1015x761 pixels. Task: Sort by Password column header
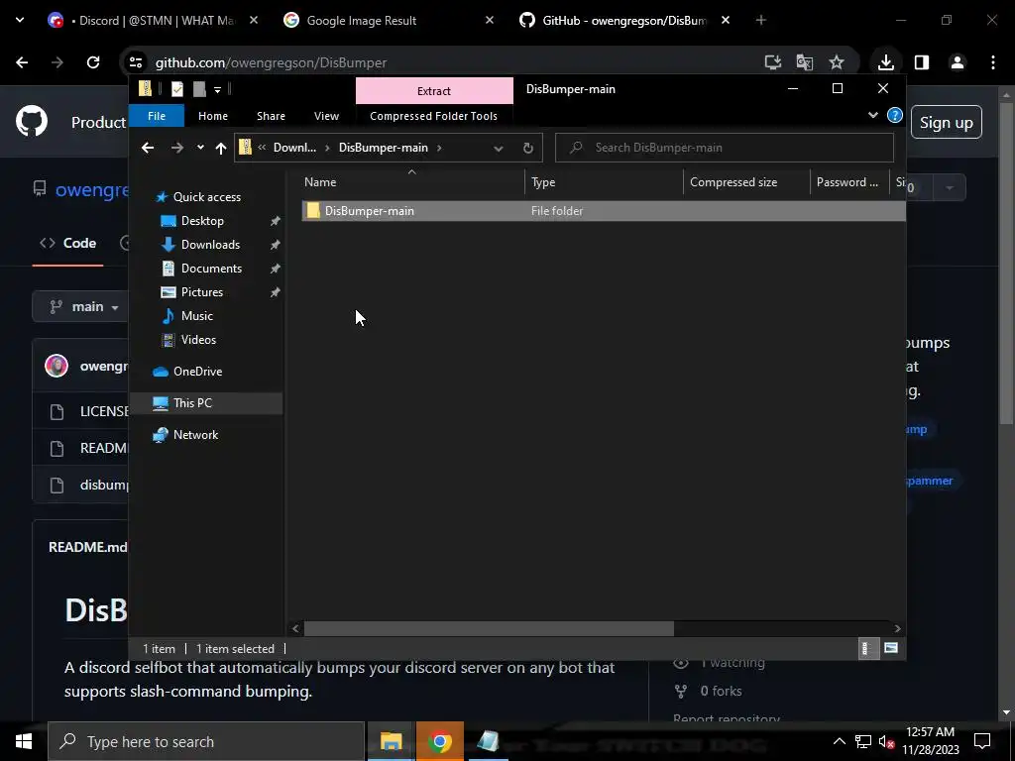[849, 182]
